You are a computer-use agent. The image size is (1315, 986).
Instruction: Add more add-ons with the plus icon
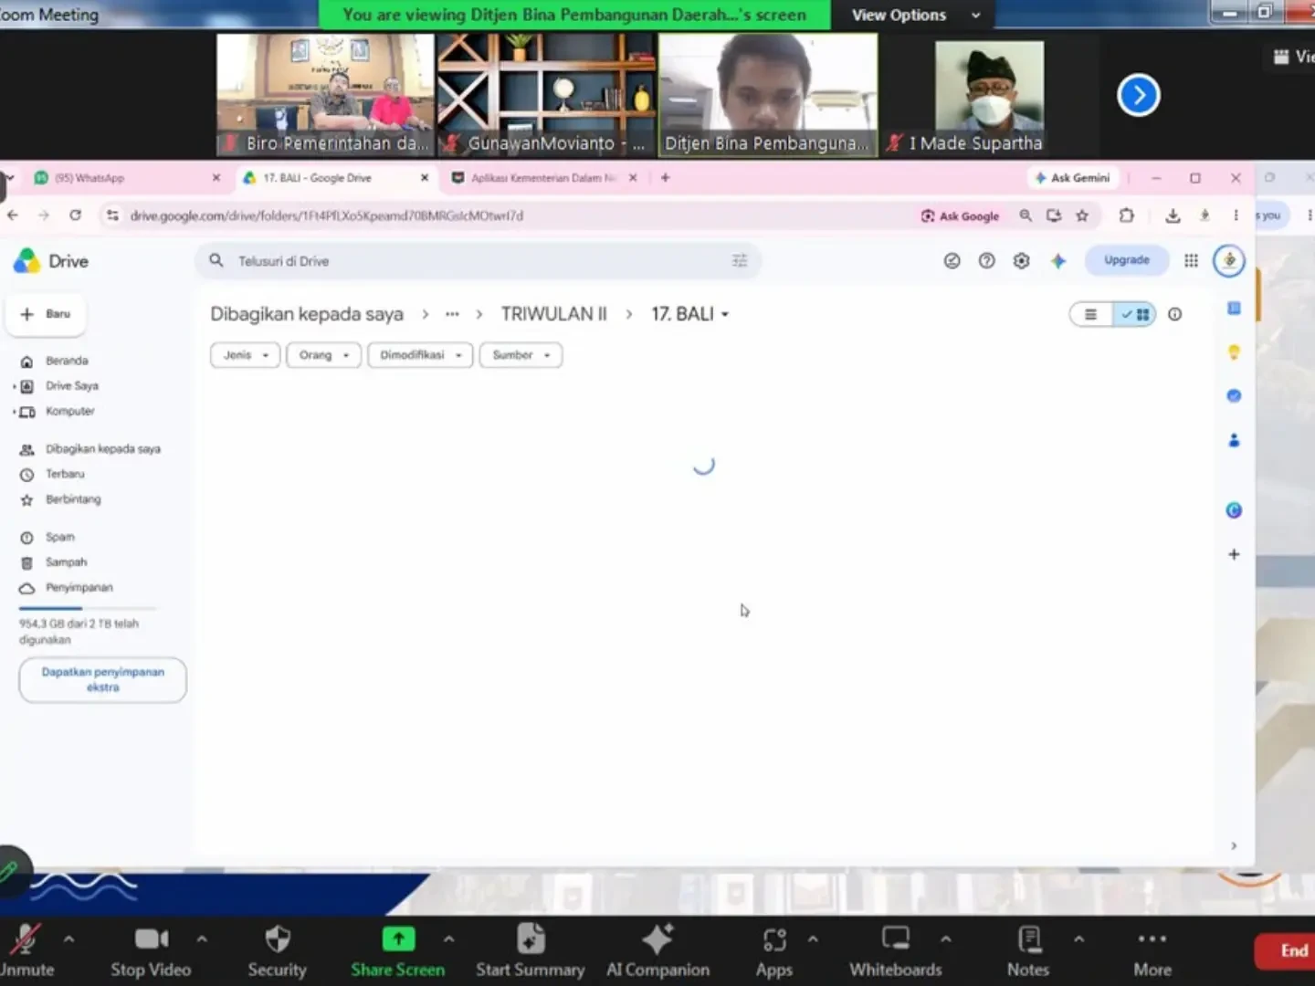[x=1234, y=554]
